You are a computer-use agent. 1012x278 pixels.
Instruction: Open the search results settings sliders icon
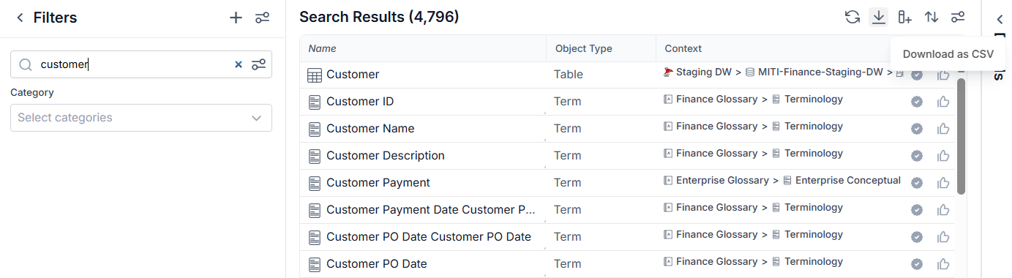tap(958, 17)
